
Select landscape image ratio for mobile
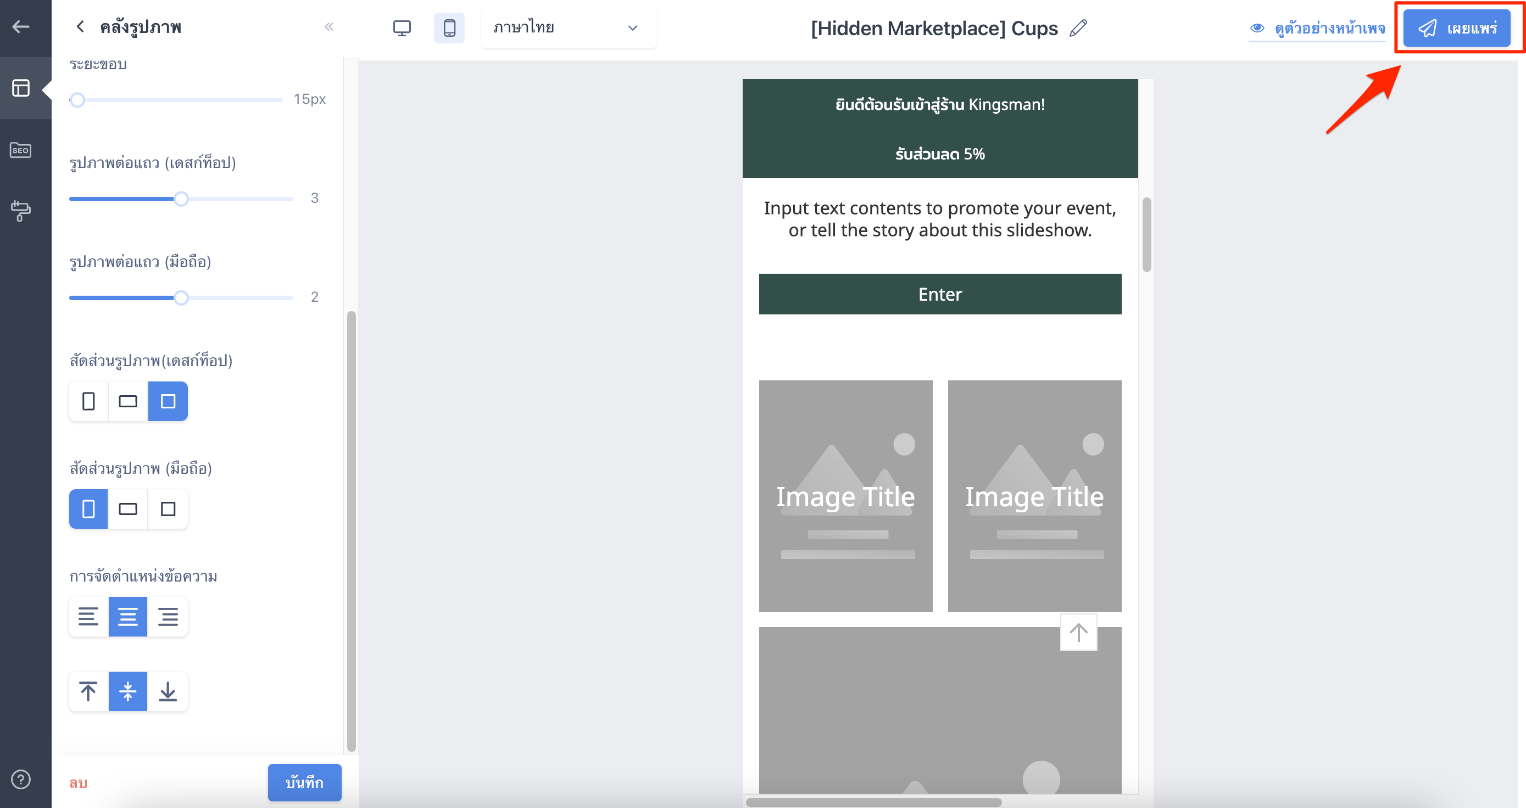pos(128,508)
